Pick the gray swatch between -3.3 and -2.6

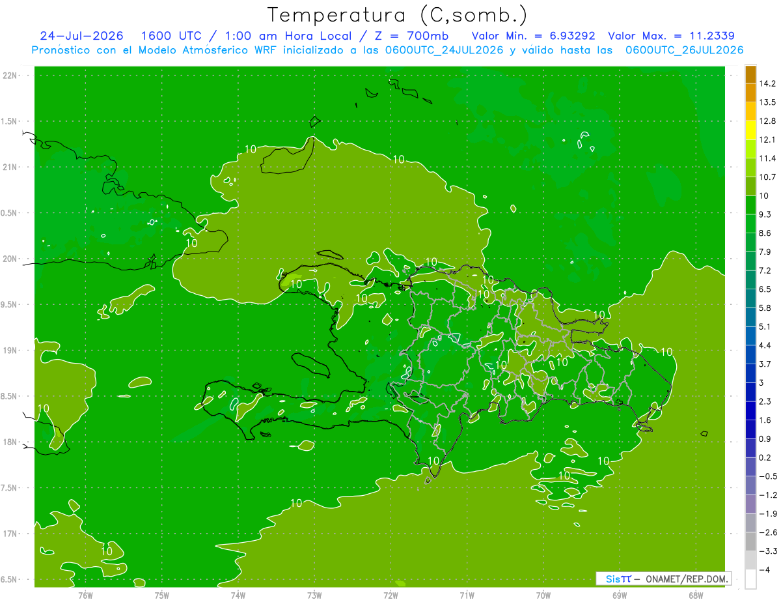click(x=750, y=541)
